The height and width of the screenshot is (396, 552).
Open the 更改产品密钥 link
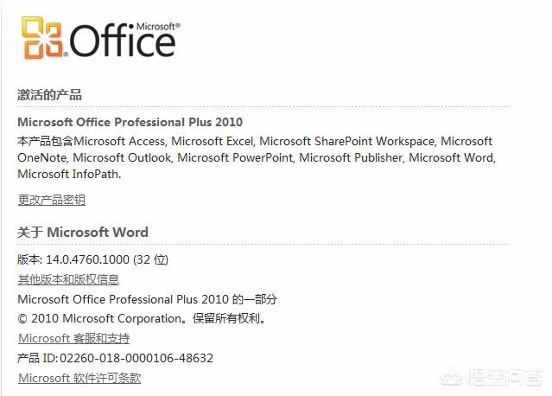[x=51, y=200]
